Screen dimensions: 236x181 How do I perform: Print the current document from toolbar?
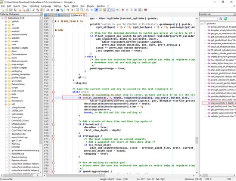coord(28,10)
